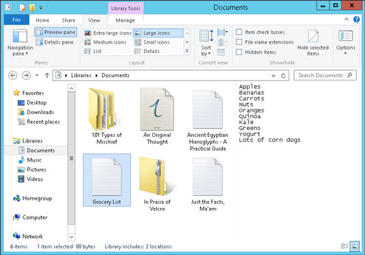Switch to details view via status bar icon
Screen dimensions: 365x255
click(x=345, y=246)
